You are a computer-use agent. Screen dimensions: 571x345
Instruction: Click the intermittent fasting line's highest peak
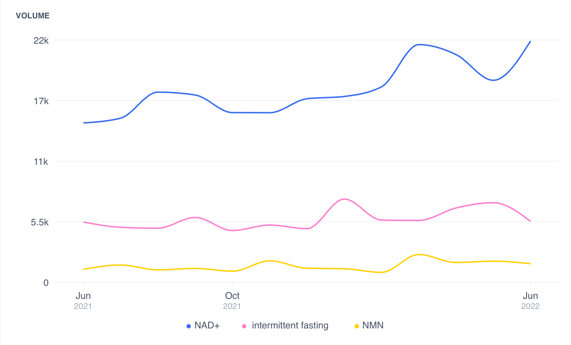click(x=344, y=199)
